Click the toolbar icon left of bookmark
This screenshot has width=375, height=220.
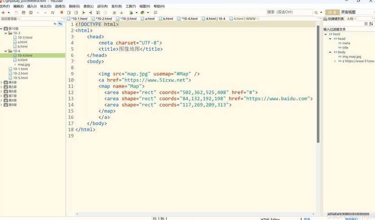point(53,13)
